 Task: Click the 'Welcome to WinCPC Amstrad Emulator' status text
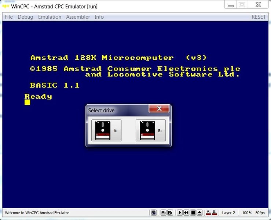click(x=37, y=213)
